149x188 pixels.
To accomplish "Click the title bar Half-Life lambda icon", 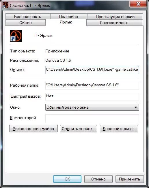I will 5,5.
